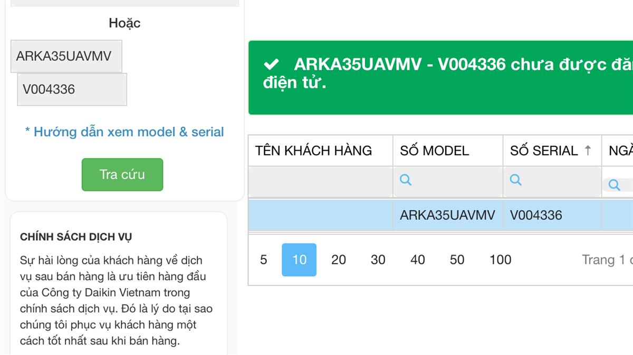This screenshot has width=633, height=355.
Task: Set page size to 30 rows
Action: point(378,260)
